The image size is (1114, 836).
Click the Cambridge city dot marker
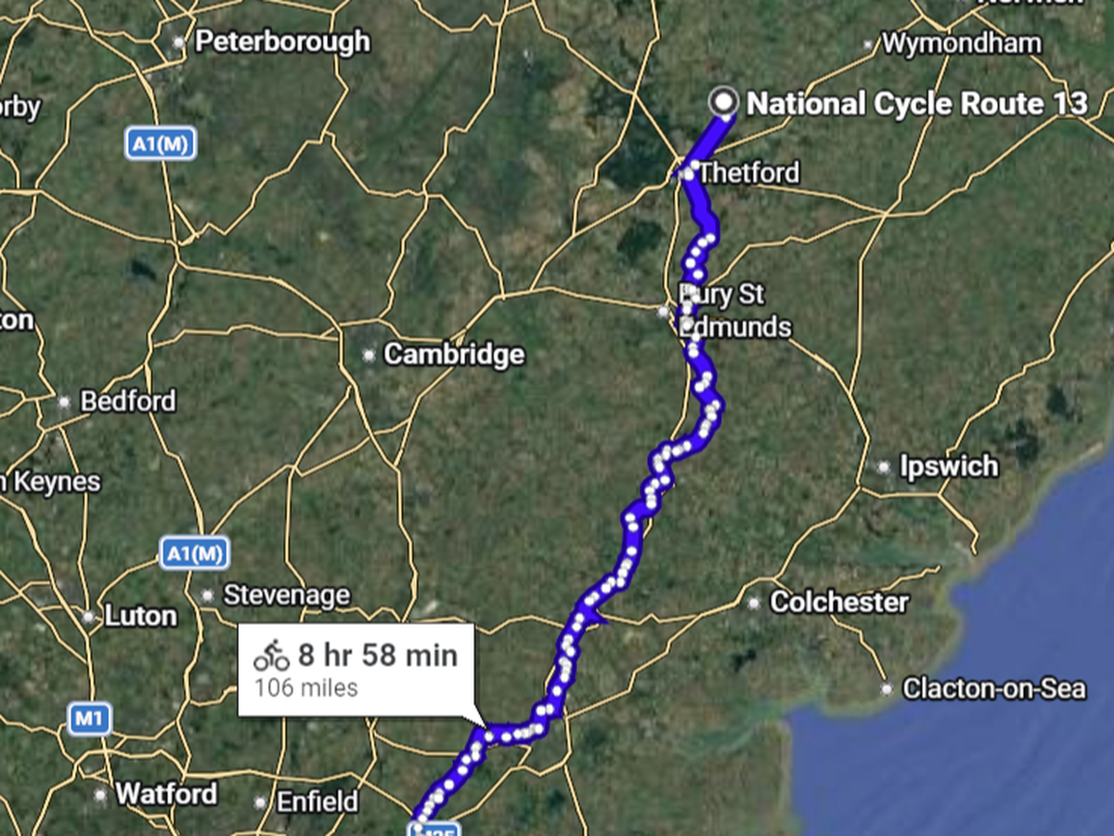pos(369,355)
